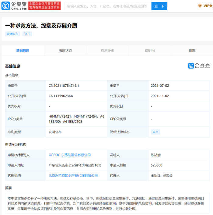Click the 发明人 label cell
Viewport: 213px width, 215px height.
(128, 155)
